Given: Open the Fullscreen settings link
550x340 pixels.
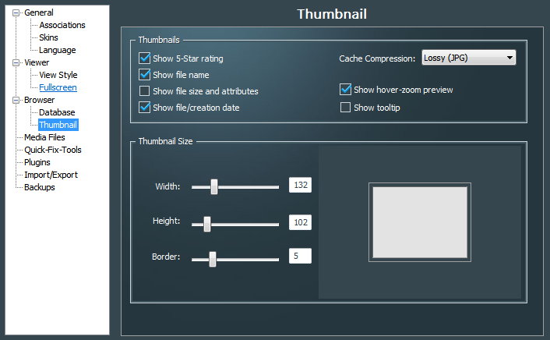Looking at the screenshot, I should (58, 87).
